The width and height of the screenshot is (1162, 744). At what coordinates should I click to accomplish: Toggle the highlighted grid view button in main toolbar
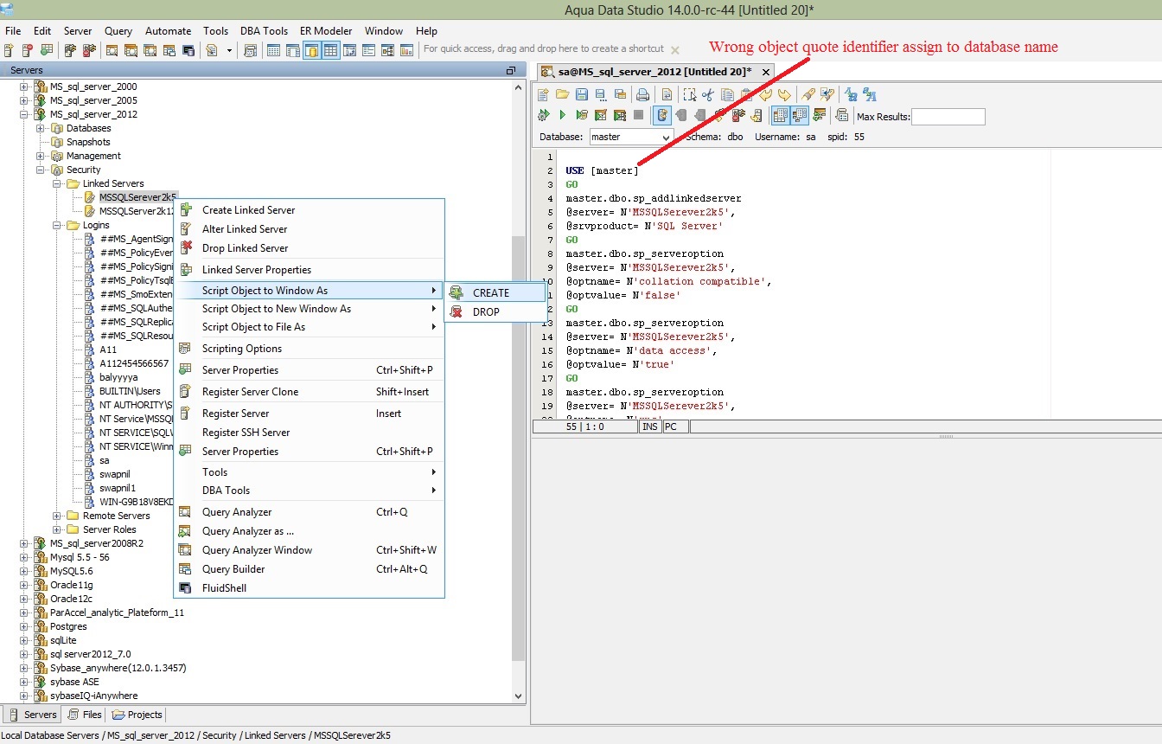coord(330,50)
